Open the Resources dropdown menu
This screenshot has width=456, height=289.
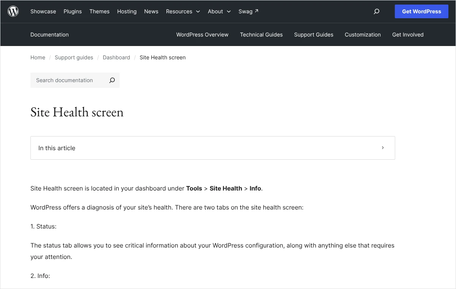pyautogui.click(x=183, y=11)
